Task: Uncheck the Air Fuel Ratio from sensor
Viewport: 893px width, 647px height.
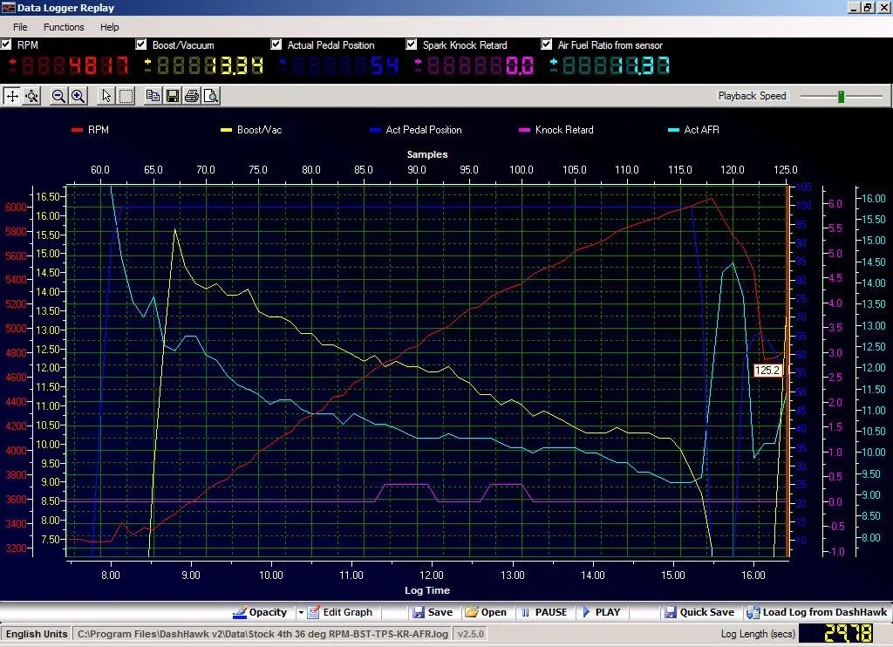Action: coord(546,44)
